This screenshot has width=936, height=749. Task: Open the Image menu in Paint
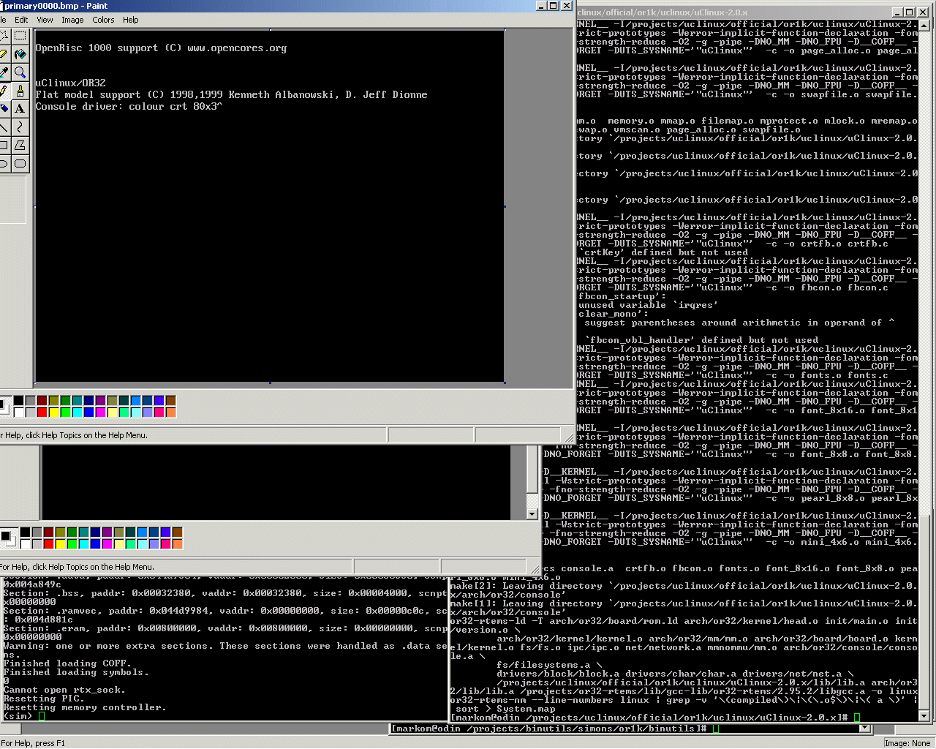pos(72,20)
